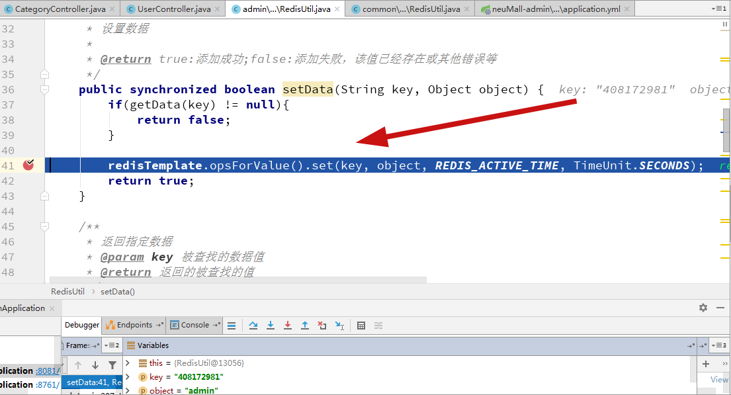Select previous frame up arrow
731x395 pixels.
(x=78, y=365)
